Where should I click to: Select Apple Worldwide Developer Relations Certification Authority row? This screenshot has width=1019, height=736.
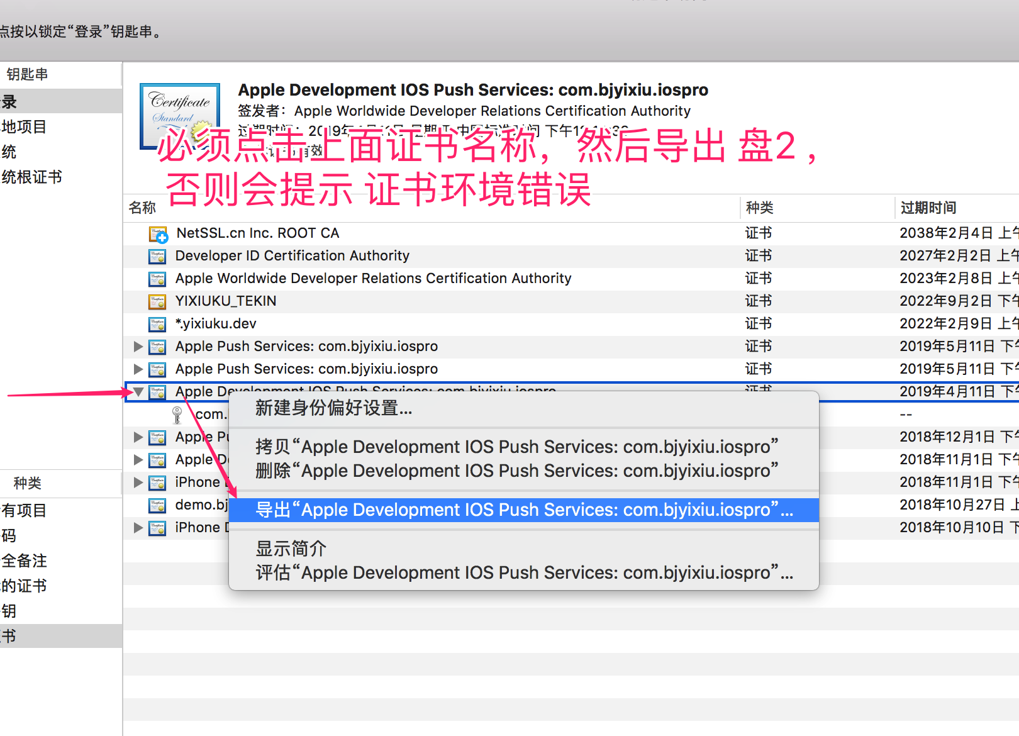571,279
